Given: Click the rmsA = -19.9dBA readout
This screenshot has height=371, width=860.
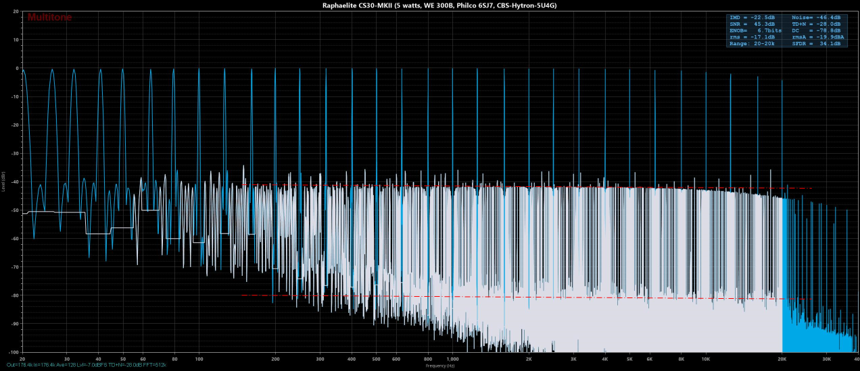Looking at the screenshot, I should (818, 37).
